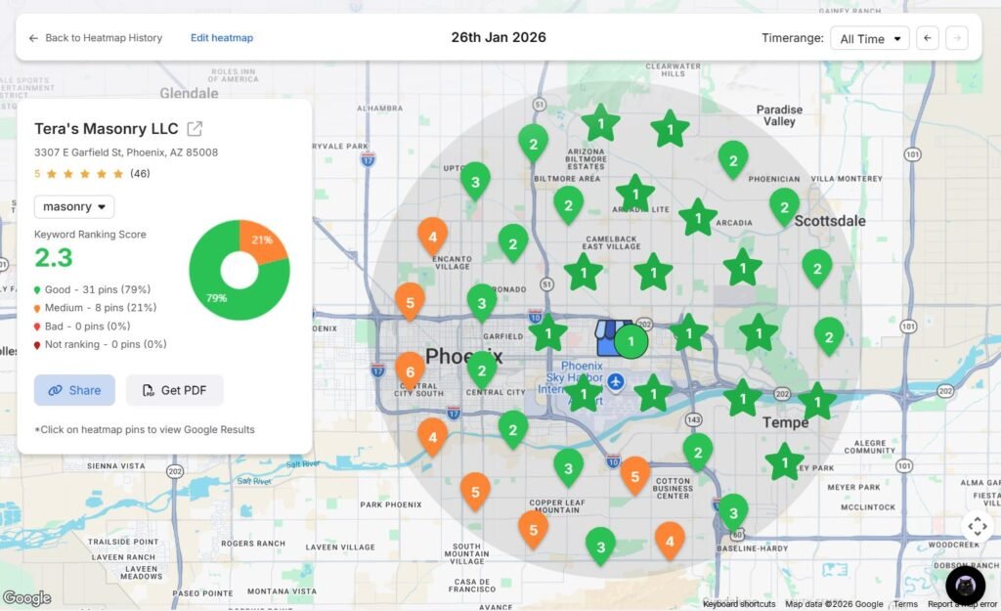Click the star pin near Tempe label
The image size is (1001, 611).
[x=743, y=399]
